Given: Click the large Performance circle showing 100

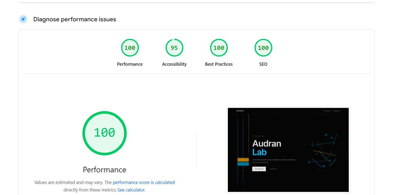Looking at the screenshot, I should tap(105, 133).
